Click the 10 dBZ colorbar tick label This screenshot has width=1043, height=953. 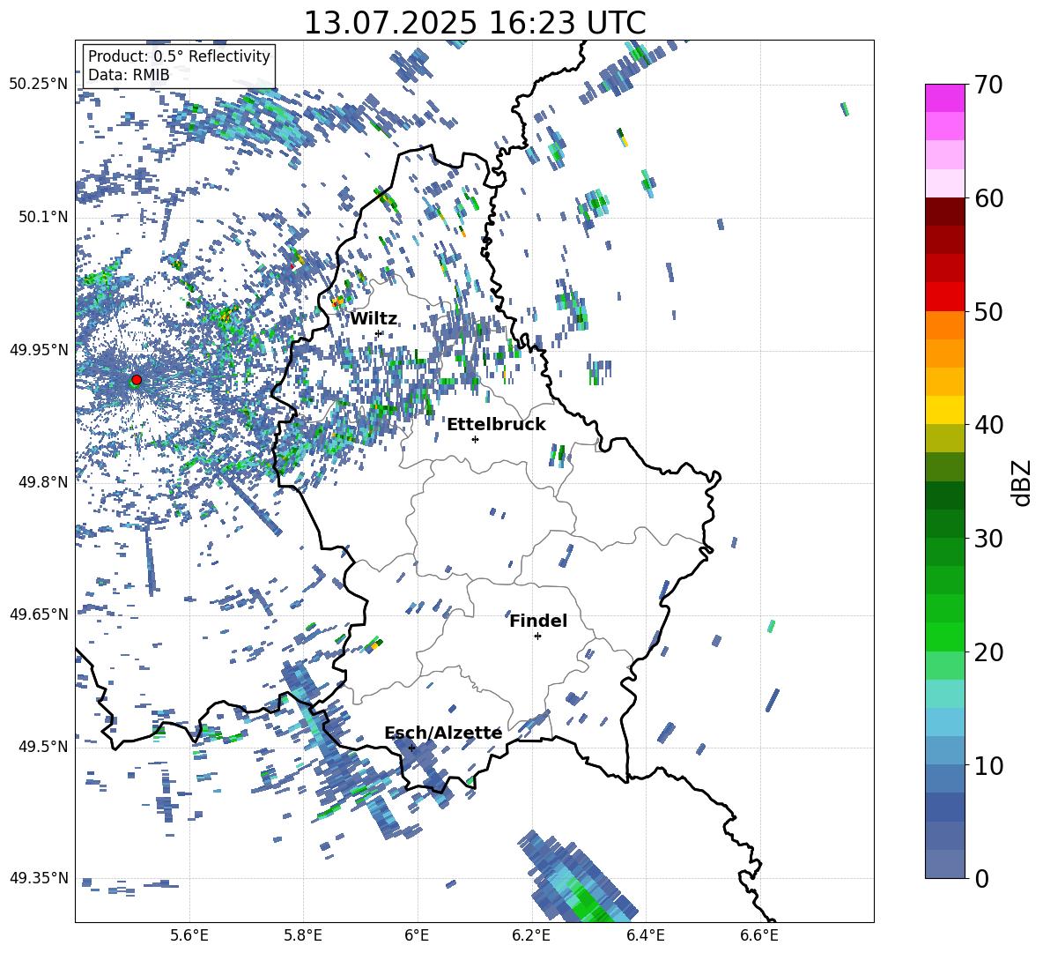click(988, 766)
